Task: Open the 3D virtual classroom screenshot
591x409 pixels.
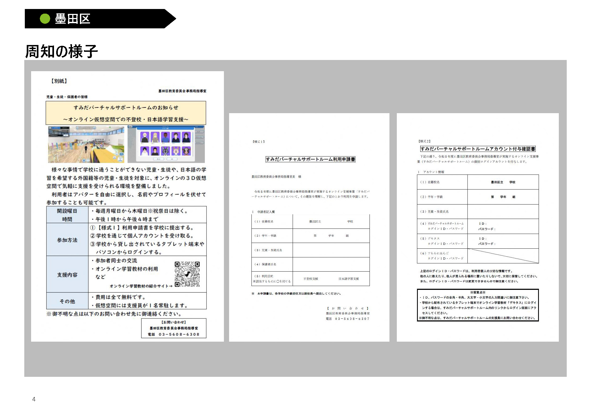Action: pos(86,145)
